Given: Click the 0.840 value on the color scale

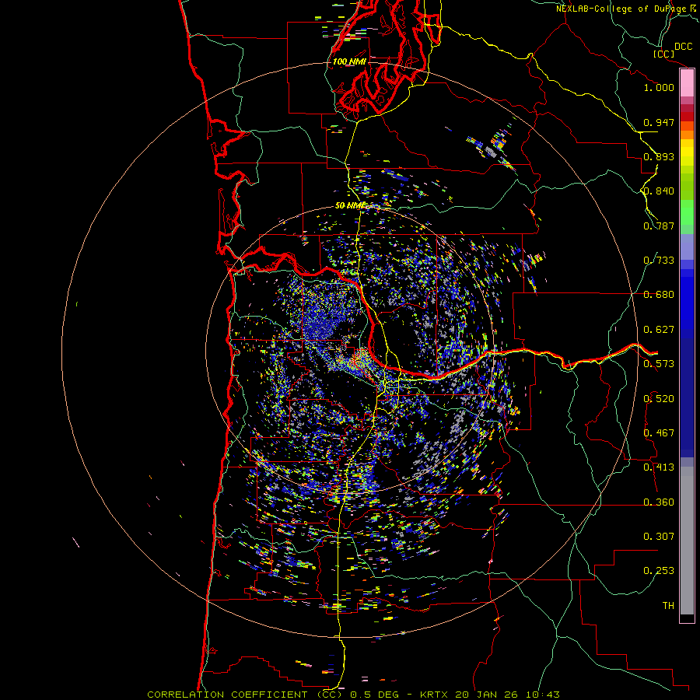Looking at the screenshot, I should pyautogui.click(x=659, y=191).
